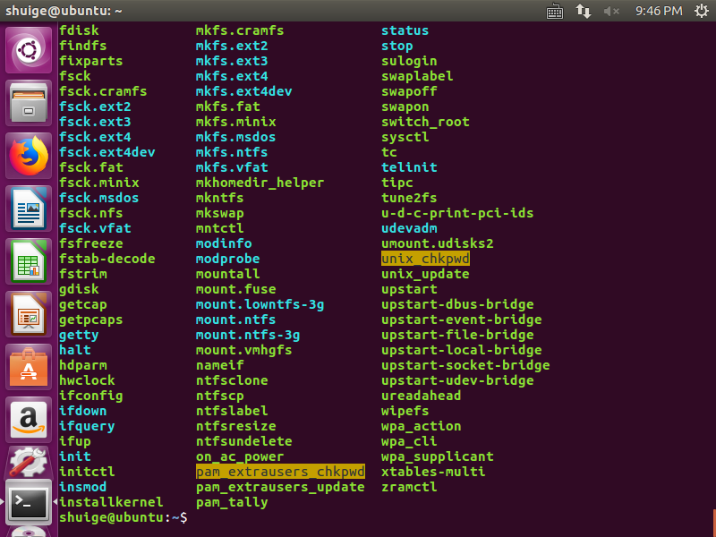This screenshot has height=537, width=716.
Task: Open System Settings from the dock
Action: 29,462
